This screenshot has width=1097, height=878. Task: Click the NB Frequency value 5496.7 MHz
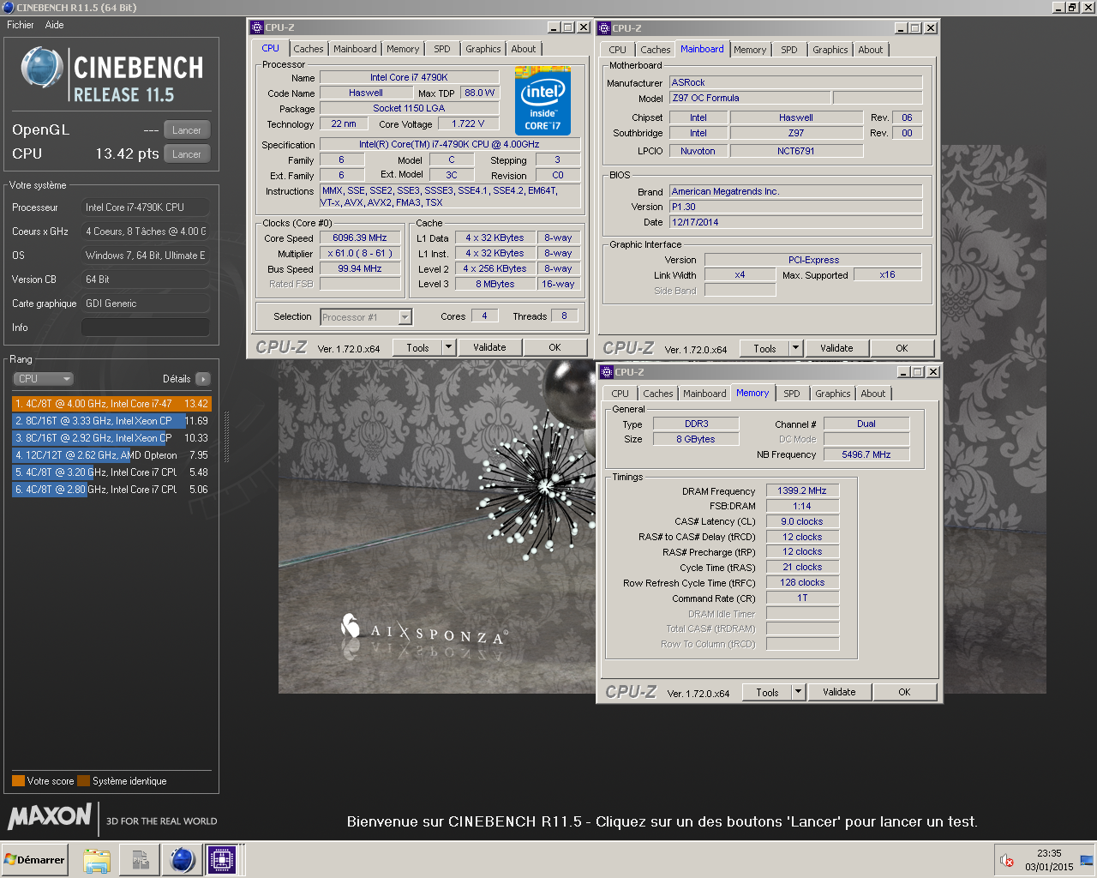click(x=866, y=454)
